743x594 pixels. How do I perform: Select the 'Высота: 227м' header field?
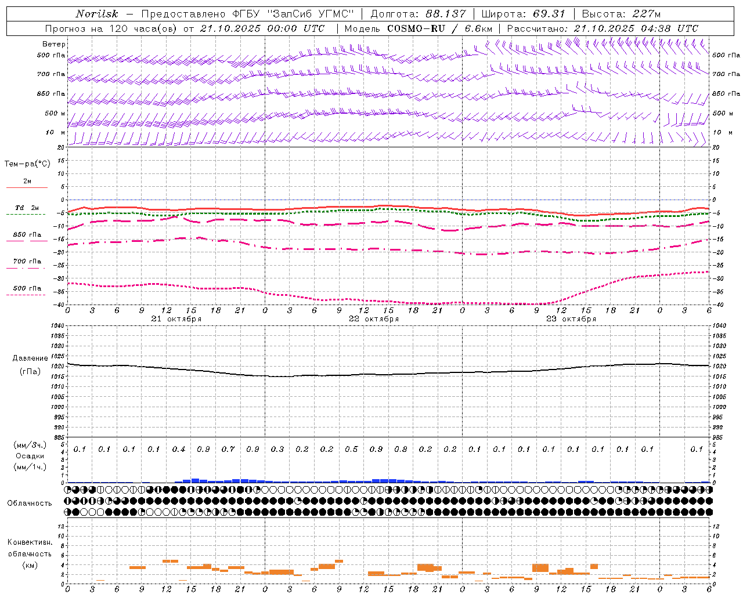621,14
